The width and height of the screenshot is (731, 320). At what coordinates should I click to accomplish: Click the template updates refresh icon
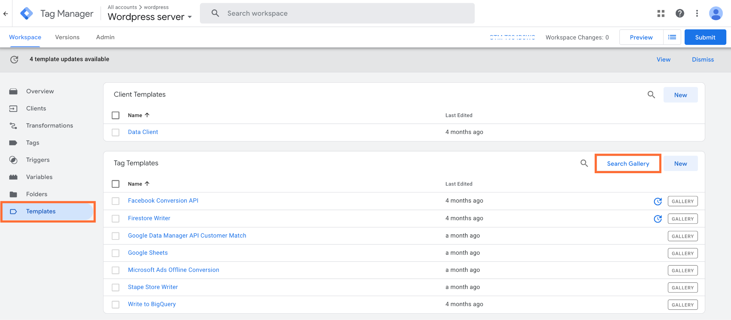pyautogui.click(x=14, y=60)
